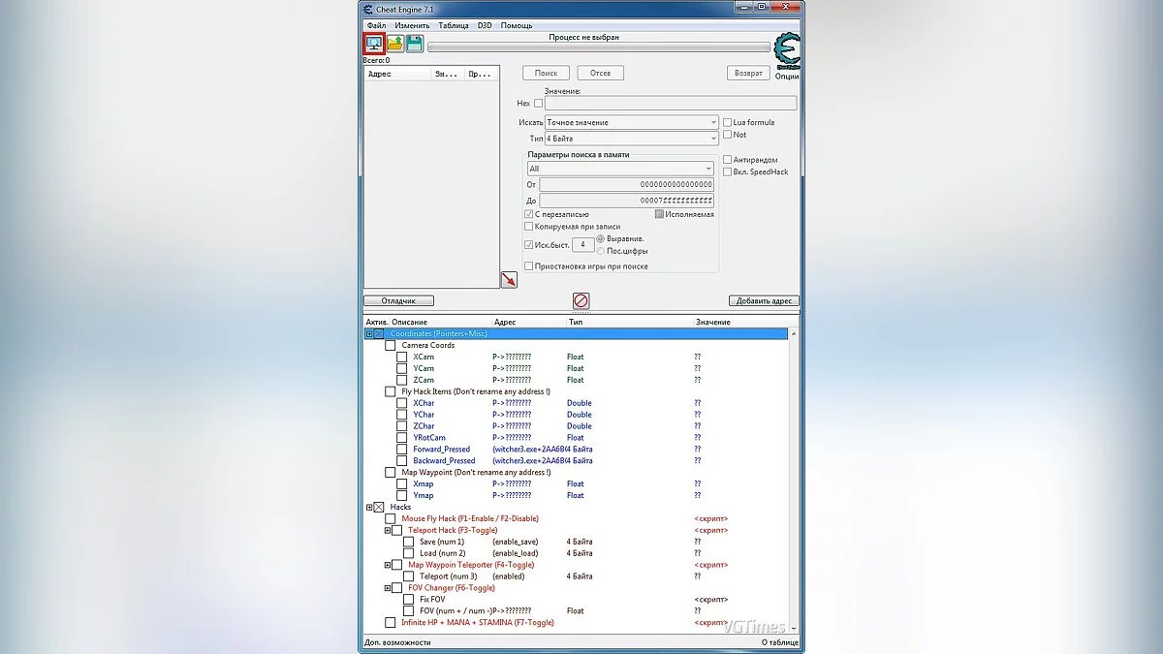Toggle the Hex checkbox
Image resolution: width=1163 pixels, height=654 pixels.
(538, 103)
